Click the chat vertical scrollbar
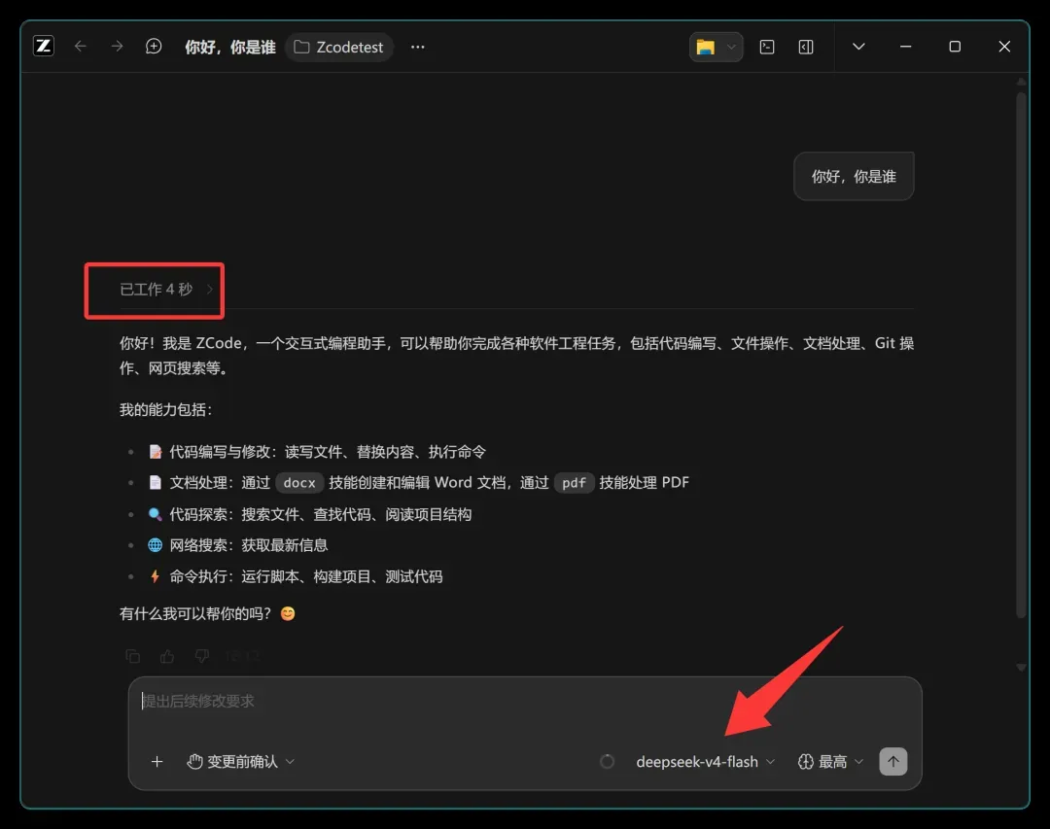 [1021, 355]
